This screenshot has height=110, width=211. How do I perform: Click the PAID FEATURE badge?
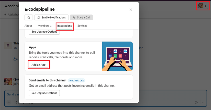[76, 80]
